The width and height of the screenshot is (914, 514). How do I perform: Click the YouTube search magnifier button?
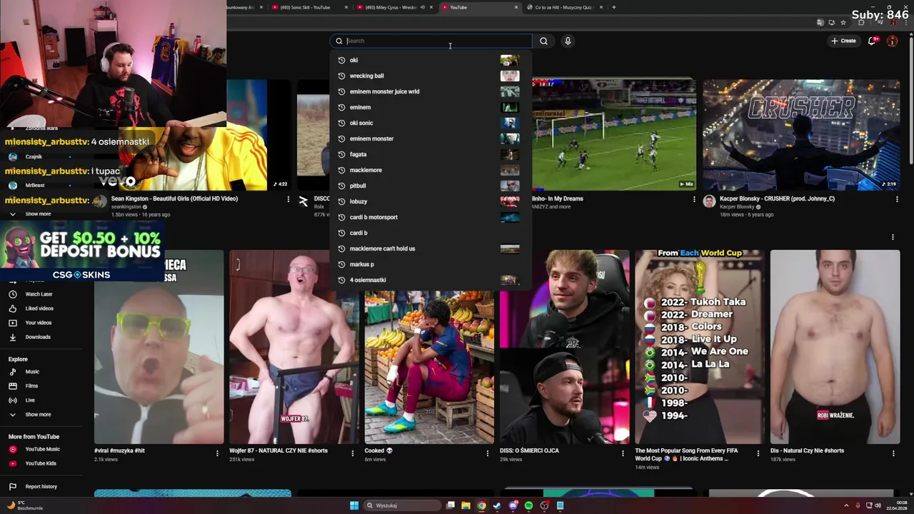coord(543,41)
